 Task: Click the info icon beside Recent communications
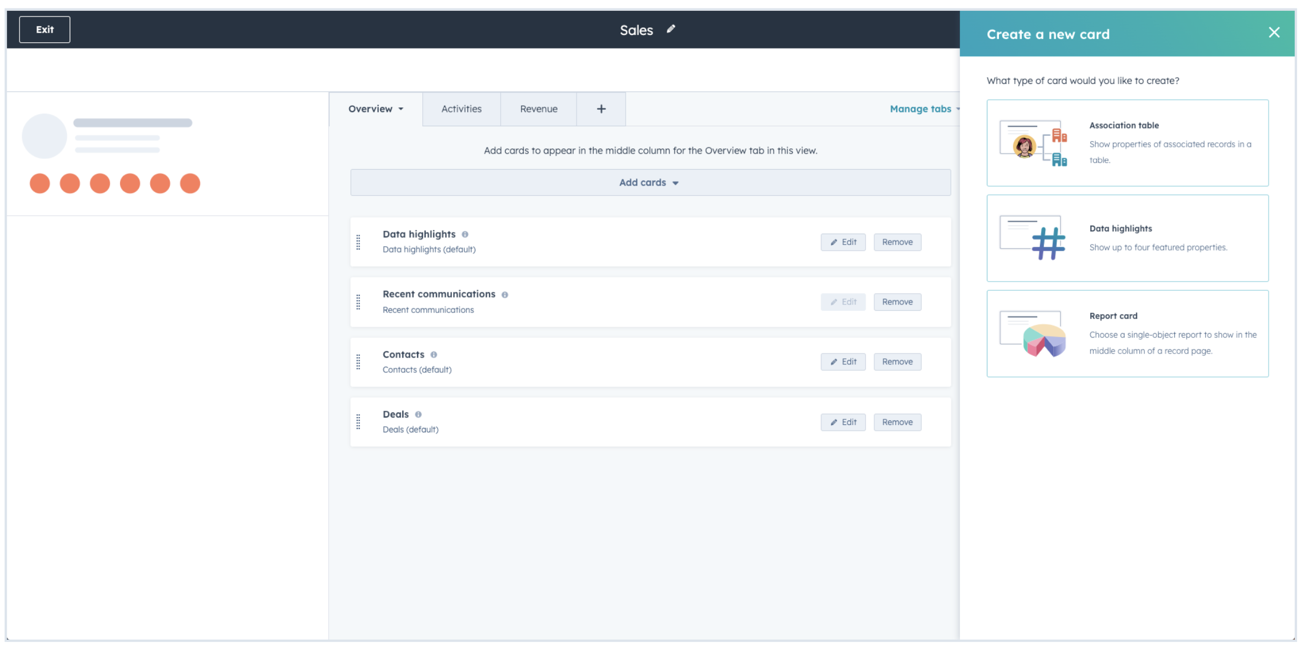tap(505, 295)
